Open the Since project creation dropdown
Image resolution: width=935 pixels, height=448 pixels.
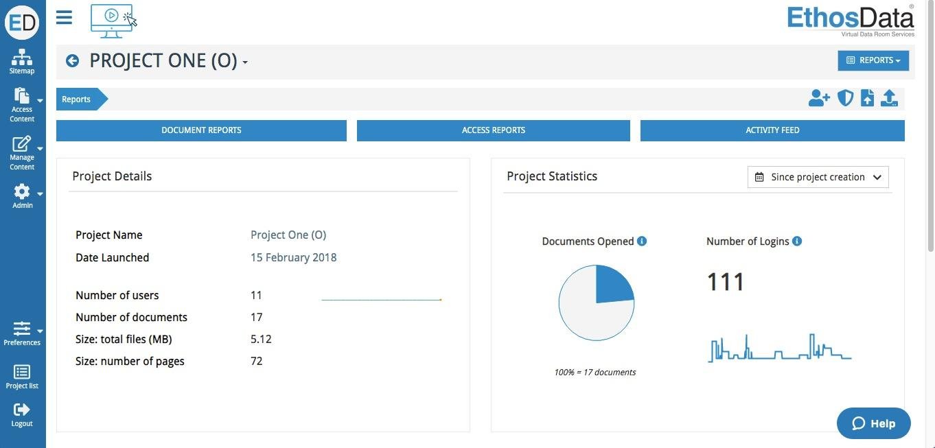pos(818,176)
